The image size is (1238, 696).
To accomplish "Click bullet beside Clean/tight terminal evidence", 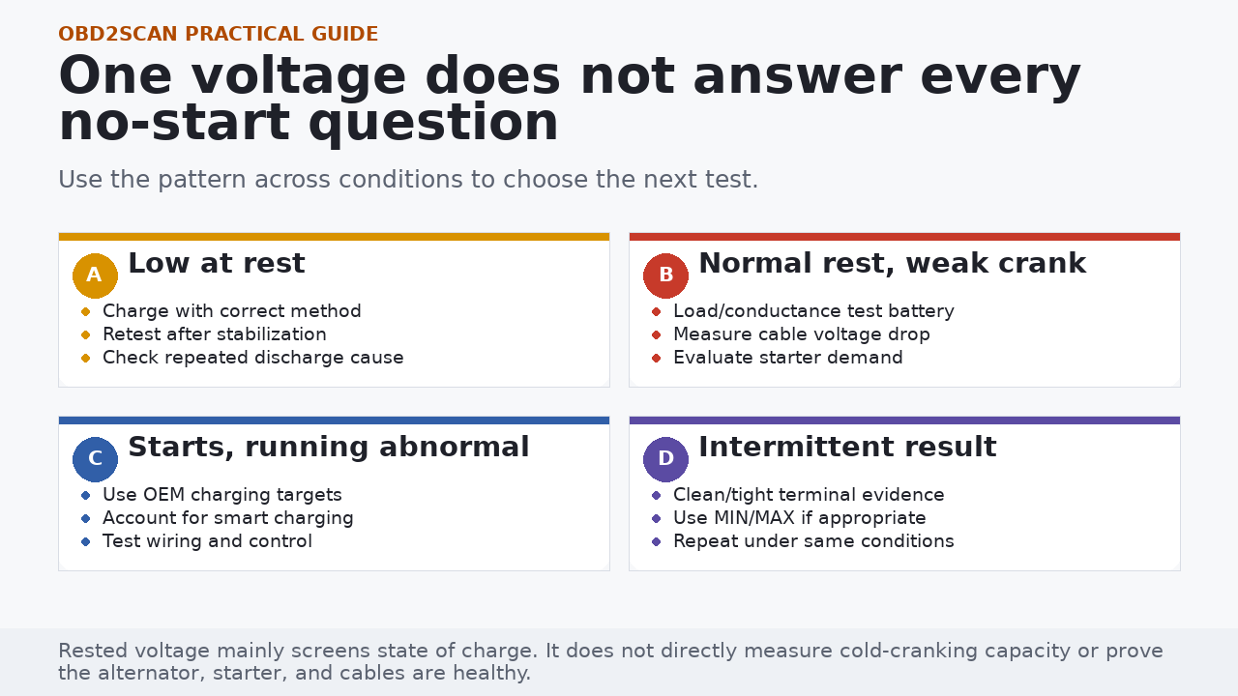I will 656,495.
